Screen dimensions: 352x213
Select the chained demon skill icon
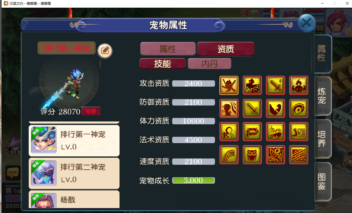(x=229, y=86)
